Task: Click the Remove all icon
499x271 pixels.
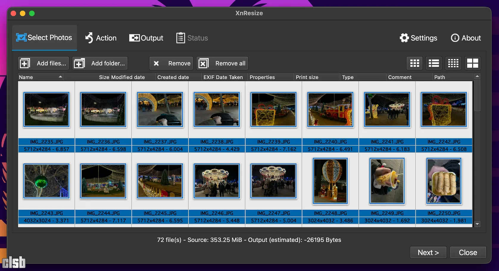Action: [203, 63]
